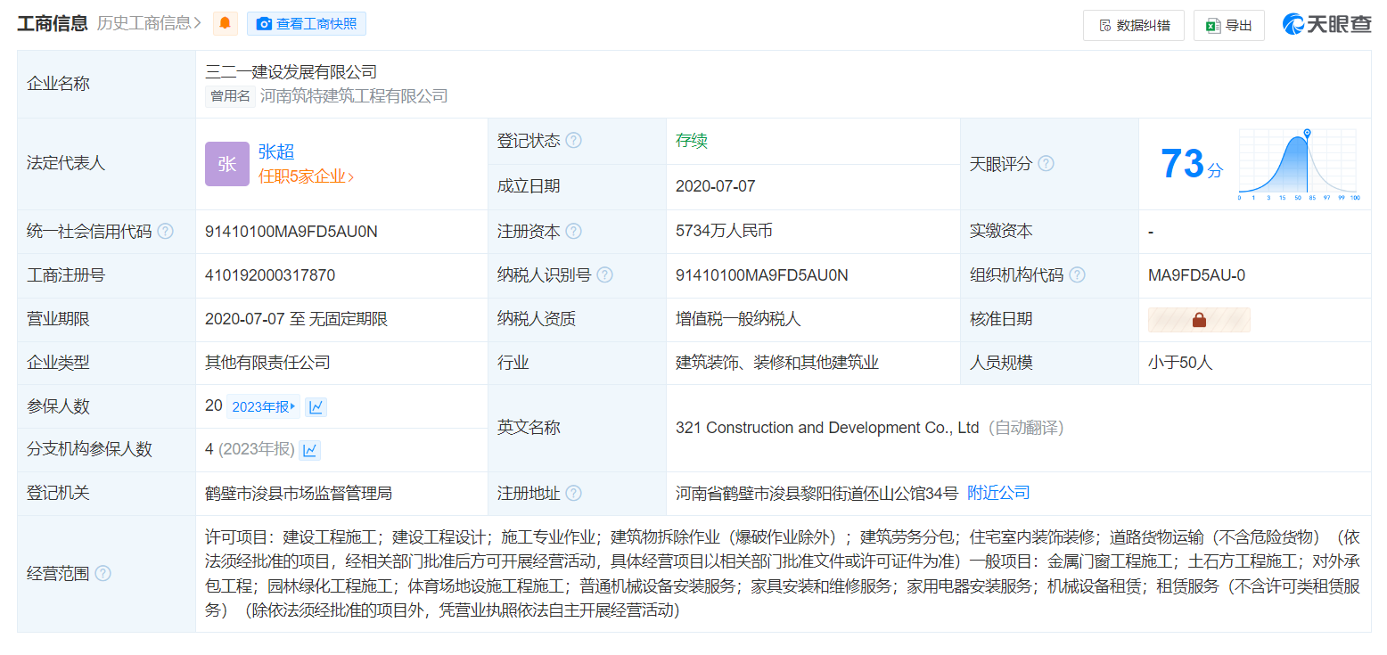Click the 天眼查 logo
The image size is (1387, 655).
click(1327, 25)
